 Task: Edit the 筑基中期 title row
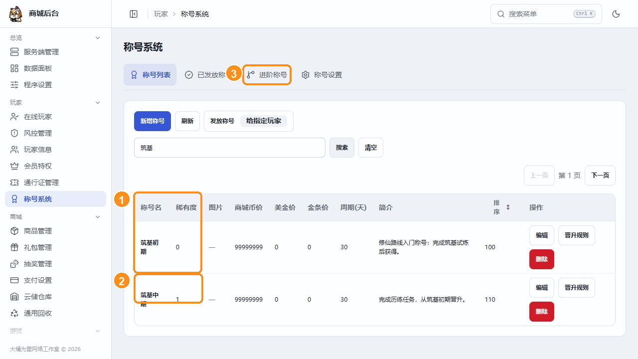tap(542, 288)
